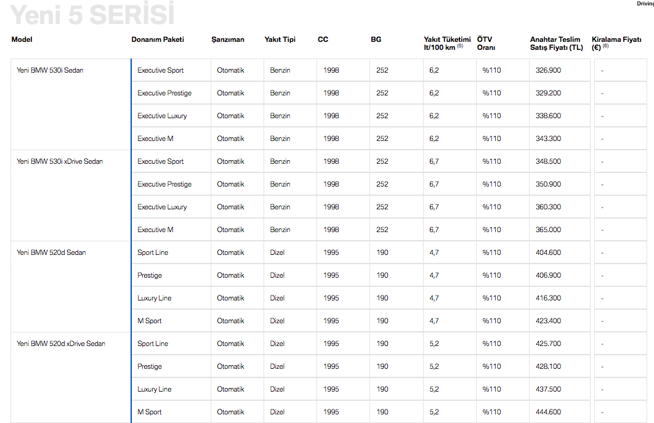
Task: Click "Benzin" in the 326.900 row
Action: tap(280, 70)
